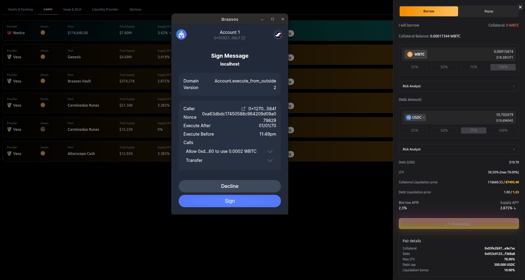Click collateral address 0x03fe2b97...e8e7ac
This screenshot has height=280, width=525.
[500, 248]
